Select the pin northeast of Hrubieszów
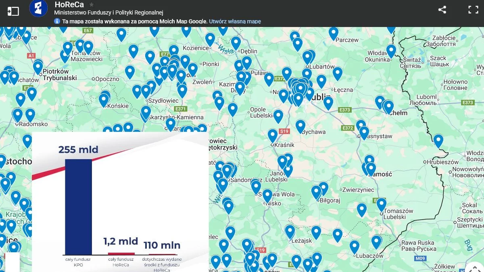 438,140
